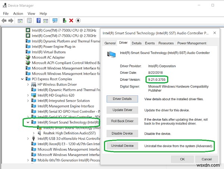
Task: Open the Events tab
Action: (150, 43)
